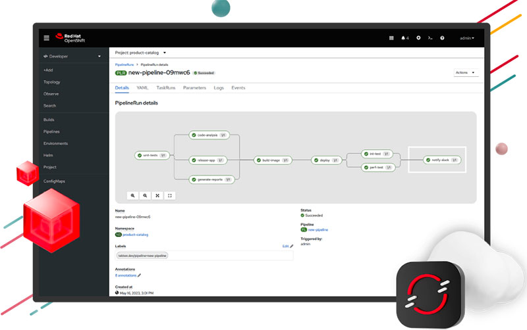Viewport: 527px width, 330px height.
Task: Click the Edit labels link
Action: [285, 246]
